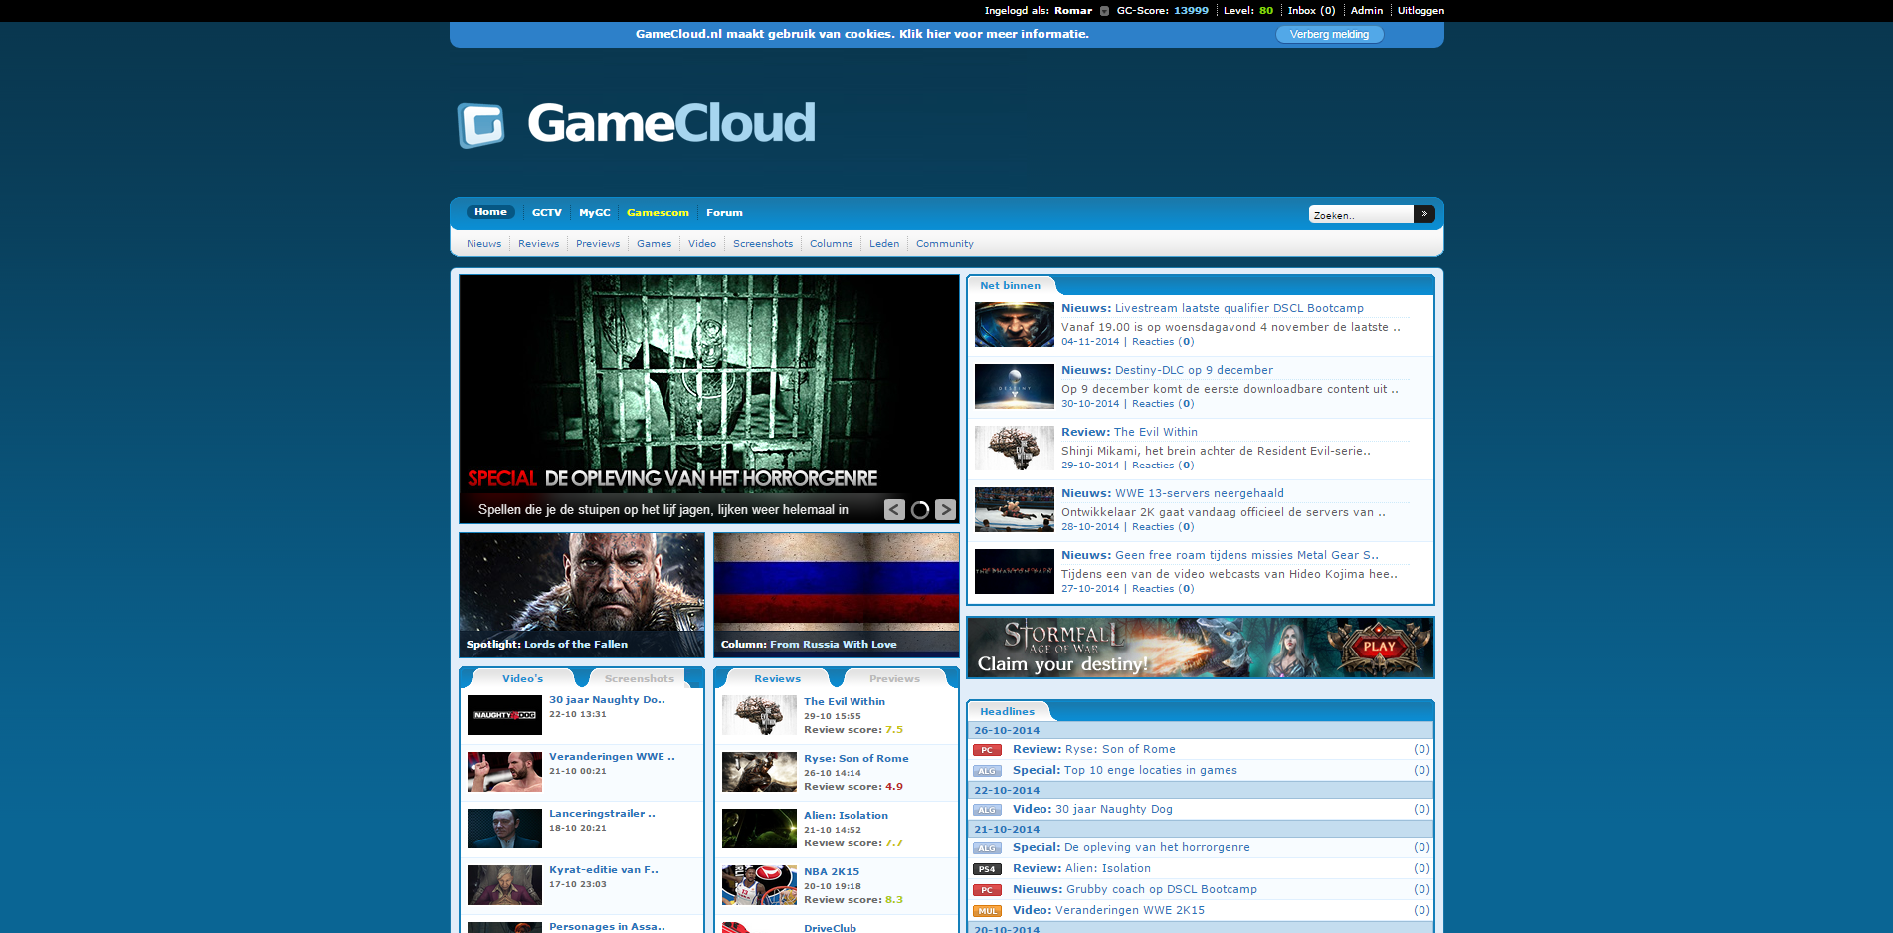Go to previous slide in featured carousel
This screenshot has height=933, width=1893.
click(894, 509)
